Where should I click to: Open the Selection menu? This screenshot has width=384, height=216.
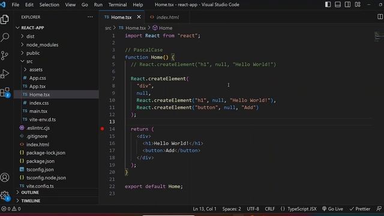coord(49,5)
